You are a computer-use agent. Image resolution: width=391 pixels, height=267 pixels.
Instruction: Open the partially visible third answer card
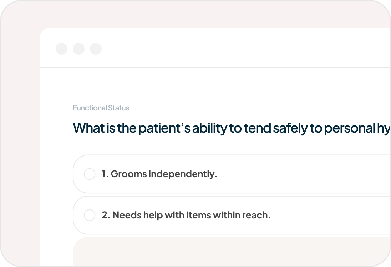(232, 252)
